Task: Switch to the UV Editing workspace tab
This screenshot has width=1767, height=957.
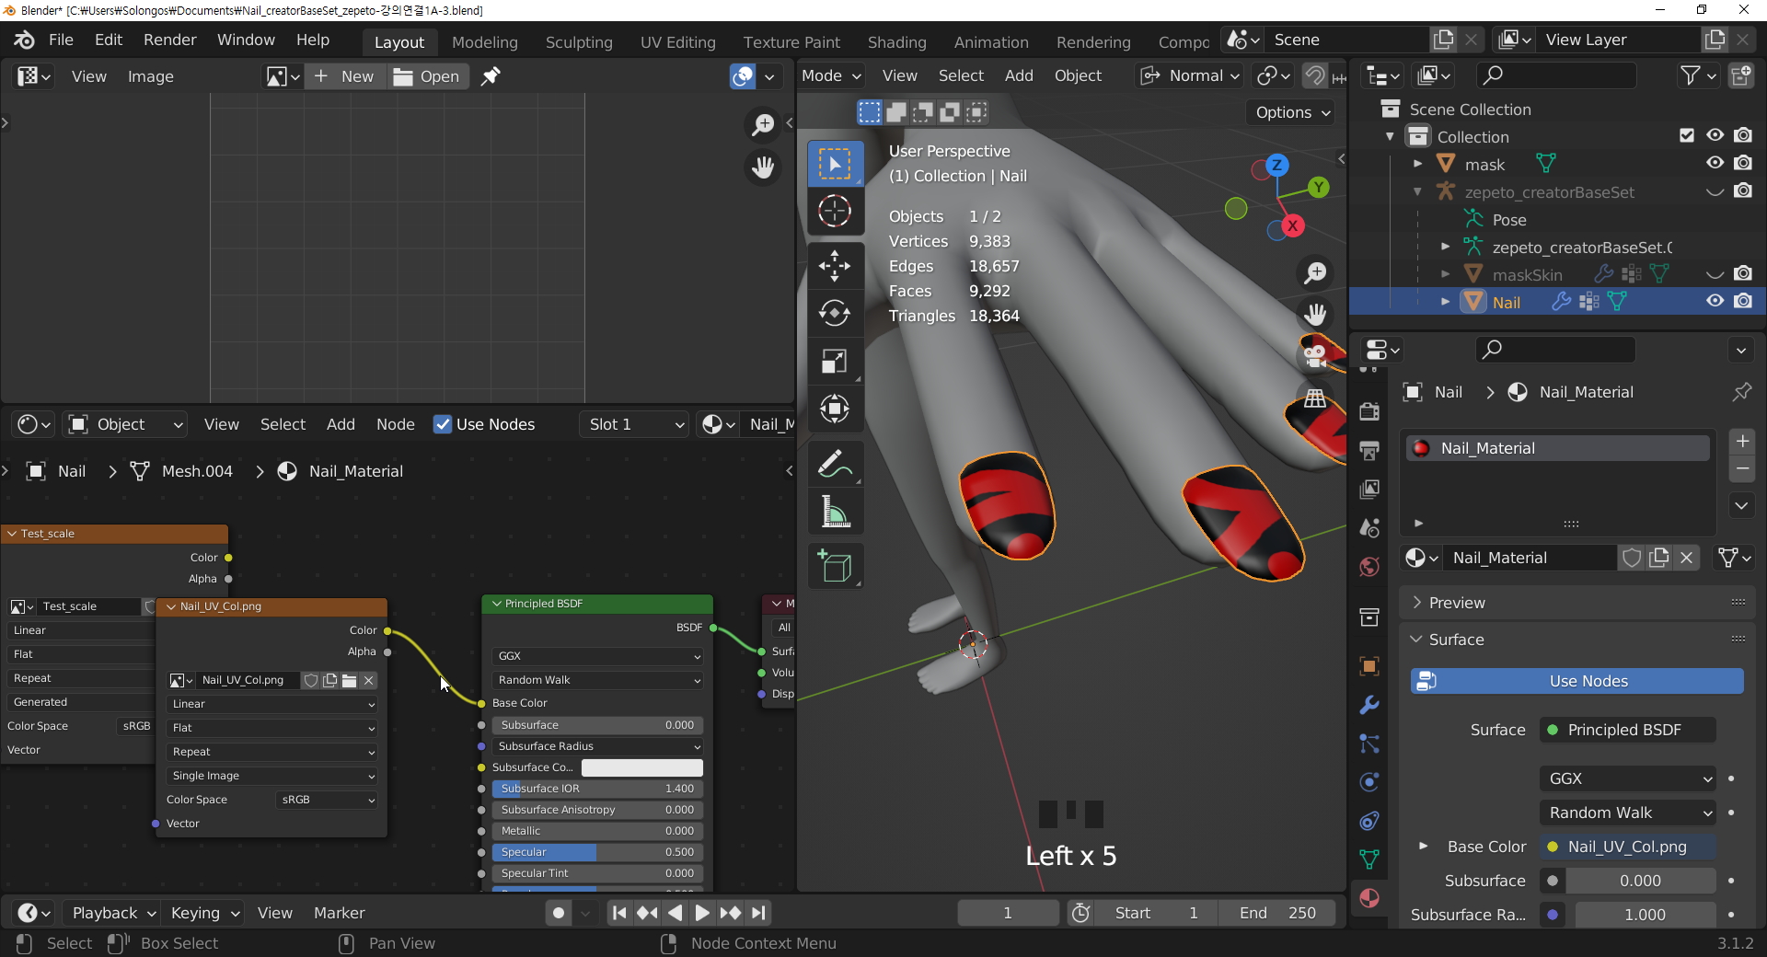Action: [x=677, y=42]
